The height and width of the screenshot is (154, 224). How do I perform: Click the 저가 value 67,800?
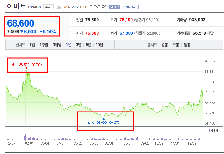126,33
